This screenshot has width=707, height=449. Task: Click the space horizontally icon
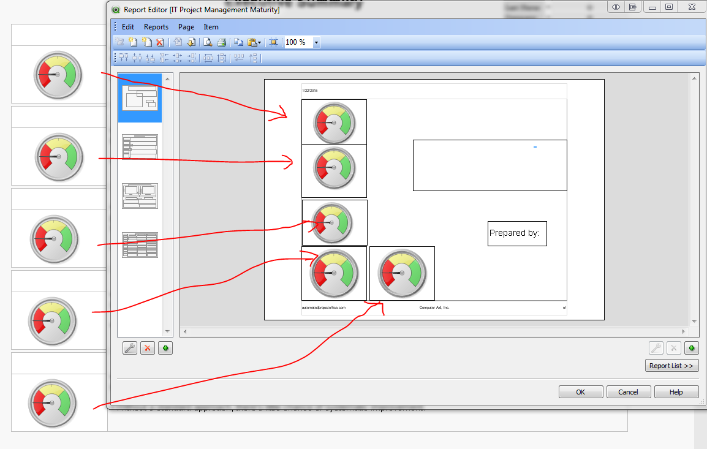point(208,58)
